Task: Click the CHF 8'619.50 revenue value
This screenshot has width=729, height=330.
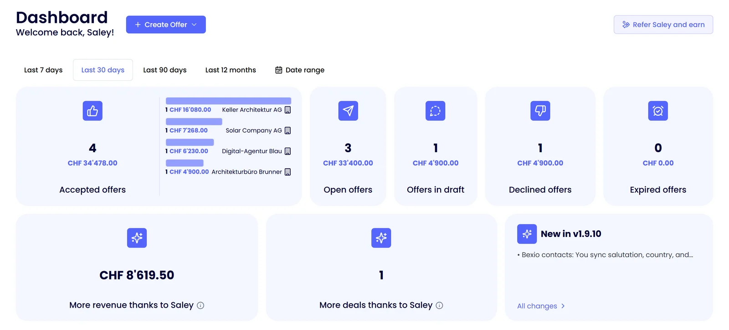Action: point(137,275)
